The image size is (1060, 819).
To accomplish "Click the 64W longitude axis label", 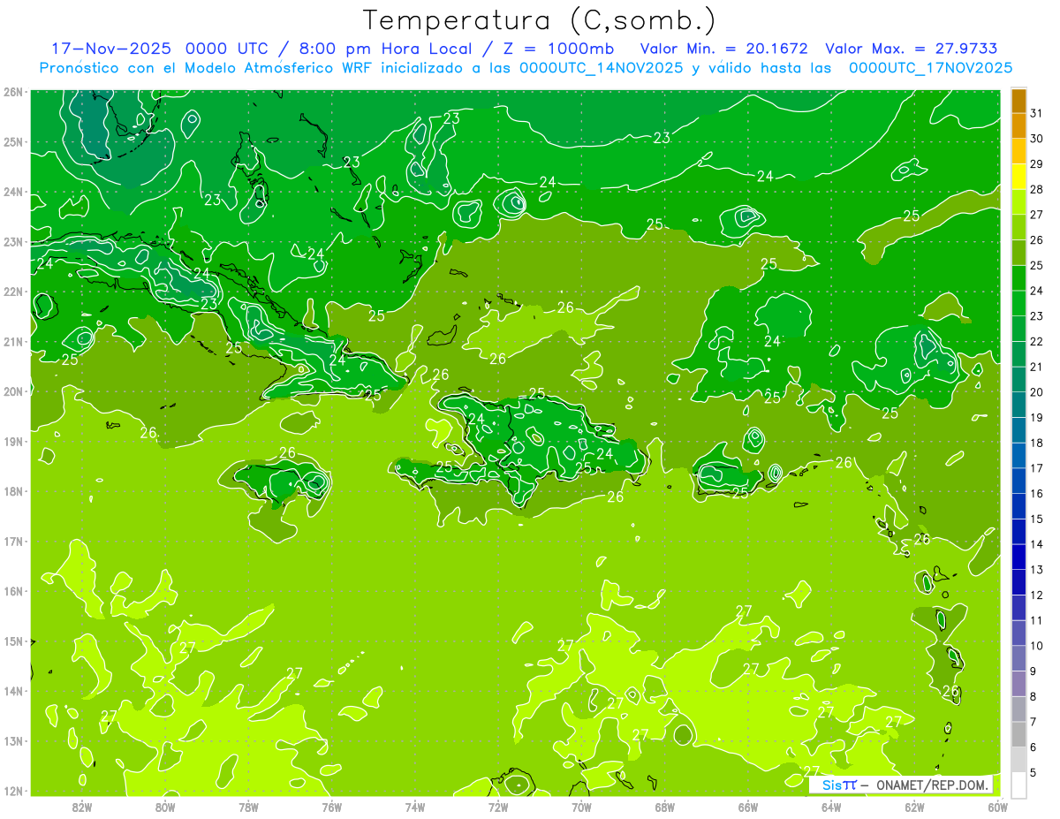I will (830, 807).
